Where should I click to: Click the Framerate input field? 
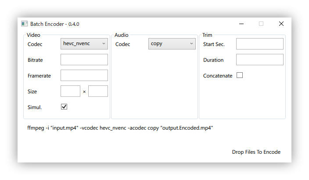(x=84, y=75)
